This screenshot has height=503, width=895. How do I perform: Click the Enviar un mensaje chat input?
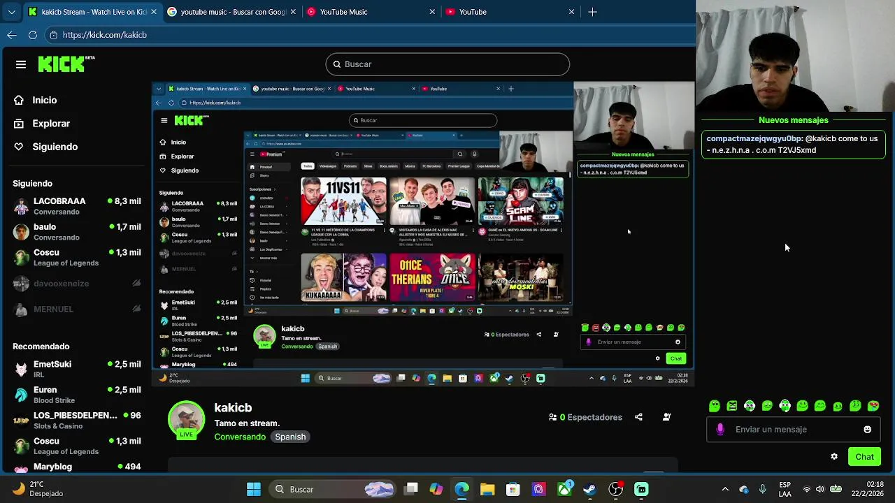click(792, 430)
